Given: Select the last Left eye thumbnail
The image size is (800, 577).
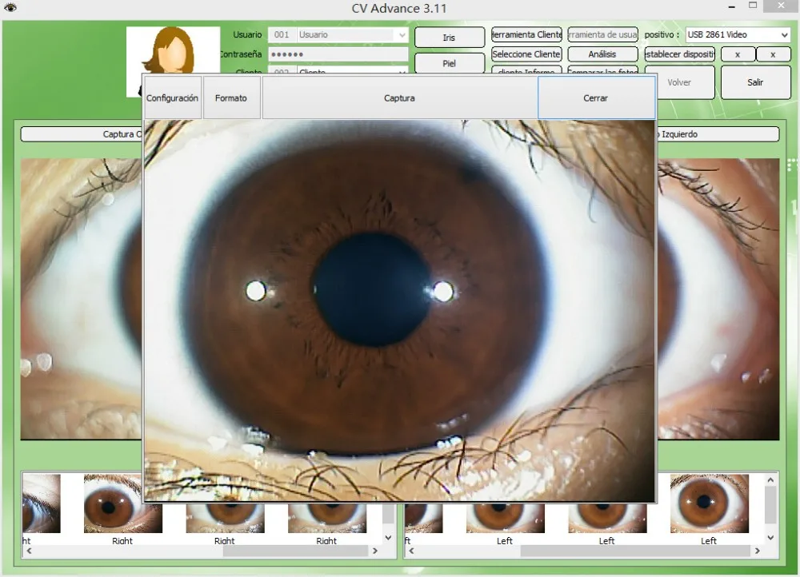Looking at the screenshot, I should coord(709,503).
